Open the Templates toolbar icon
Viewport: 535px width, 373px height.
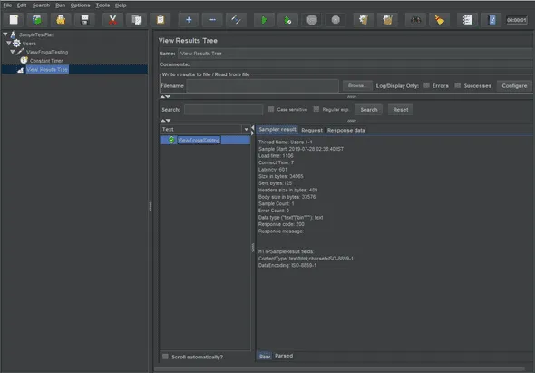[37, 20]
